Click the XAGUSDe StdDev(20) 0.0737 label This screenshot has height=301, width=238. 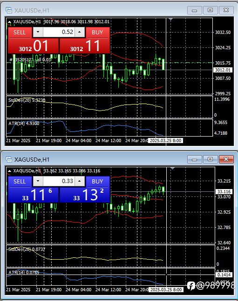coord(27,249)
